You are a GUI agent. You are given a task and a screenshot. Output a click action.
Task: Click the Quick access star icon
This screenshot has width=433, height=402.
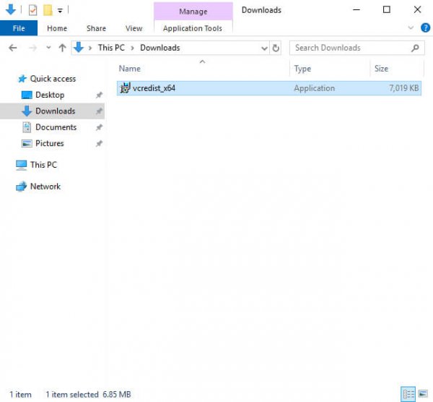click(22, 79)
